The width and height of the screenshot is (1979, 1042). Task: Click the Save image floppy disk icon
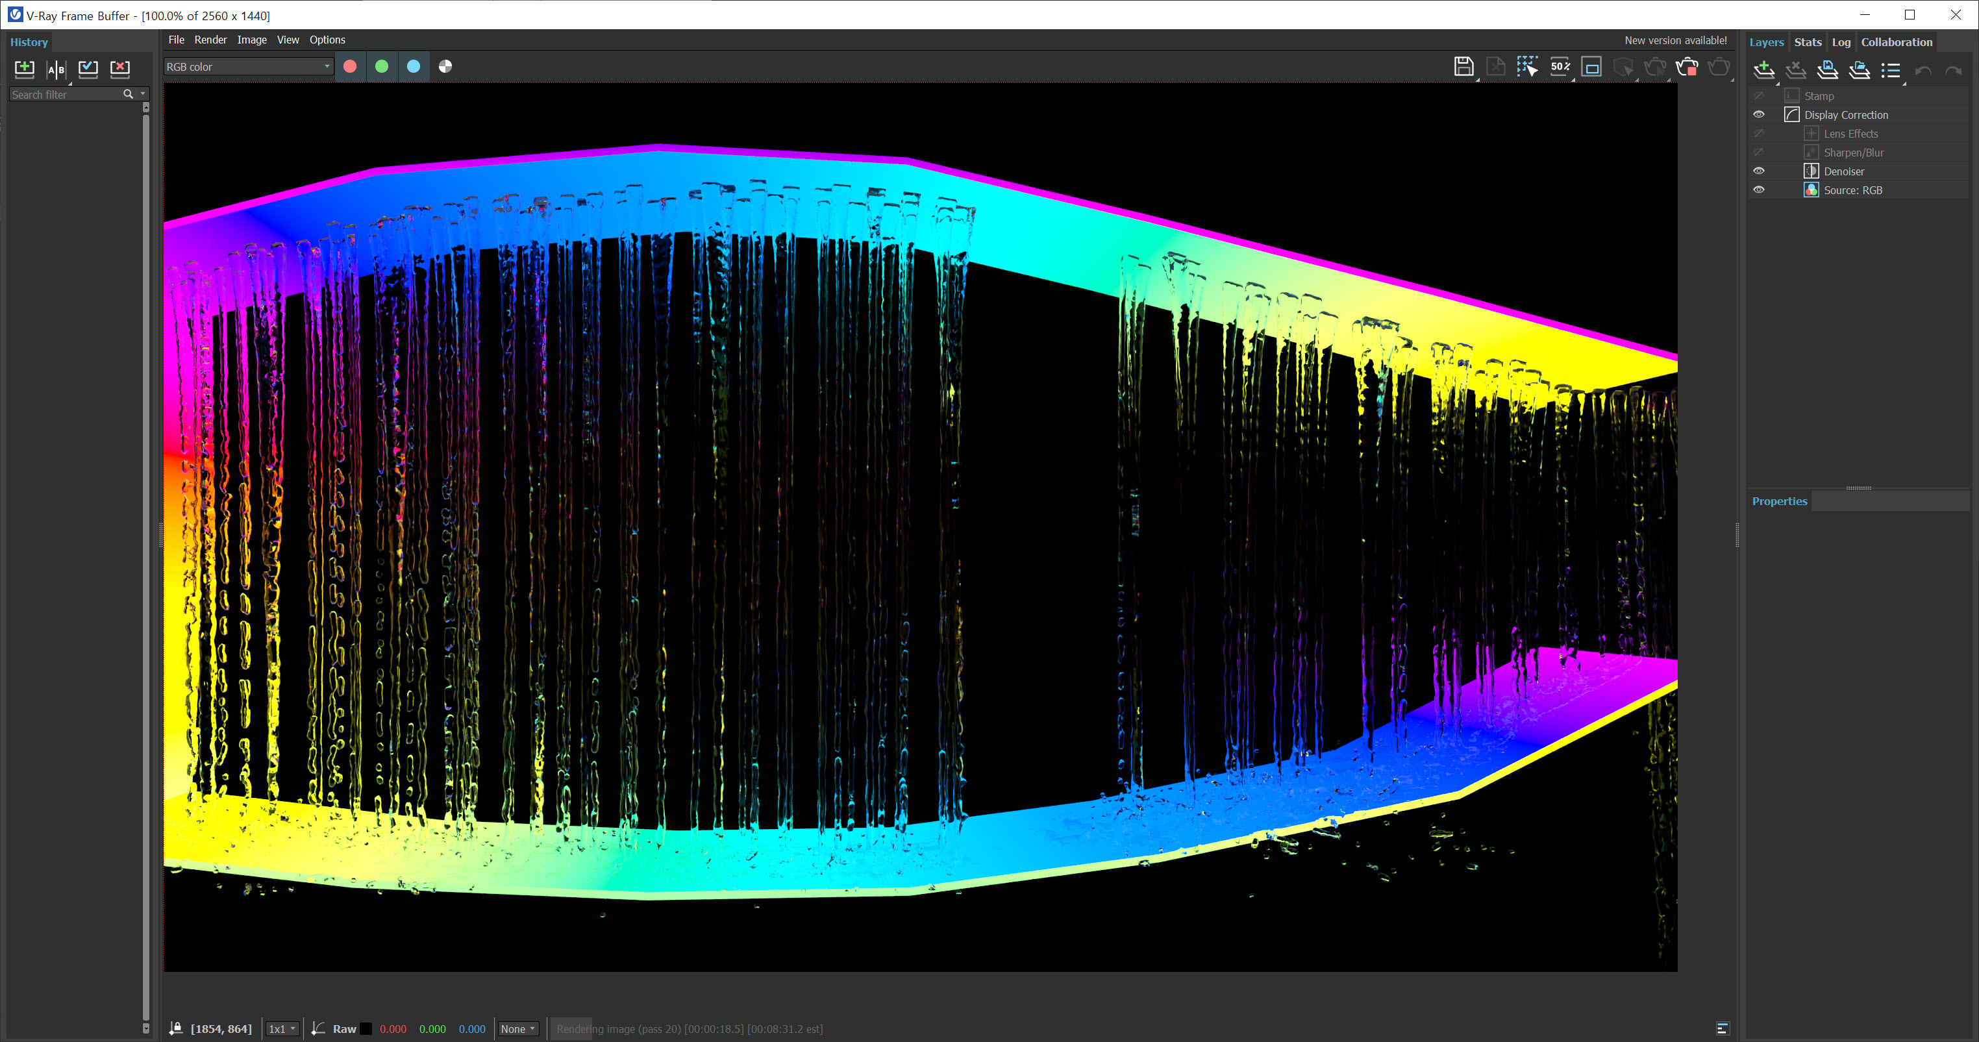(x=1463, y=67)
